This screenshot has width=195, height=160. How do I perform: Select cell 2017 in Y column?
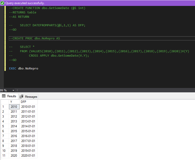click(14, 141)
